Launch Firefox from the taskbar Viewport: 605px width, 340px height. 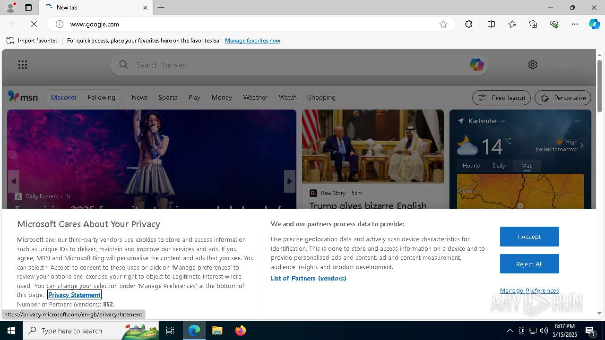241,331
